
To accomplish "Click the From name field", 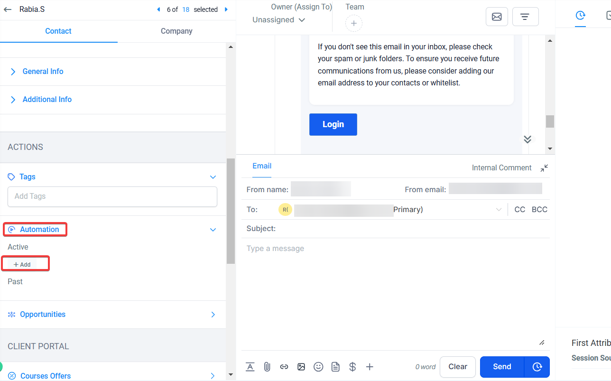I will pyautogui.click(x=321, y=189).
